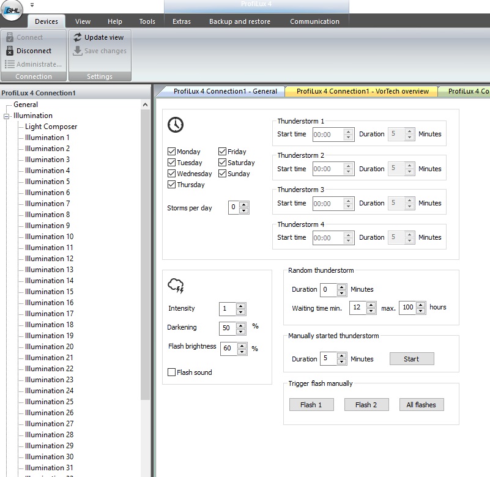The height and width of the screenshot is (477, 490).
Task: Open the Backup and restore tab
Action: [x=240, y=21]
